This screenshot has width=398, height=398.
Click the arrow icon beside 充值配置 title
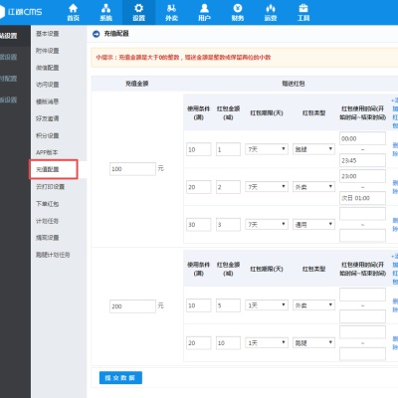[x=97, y=34]
